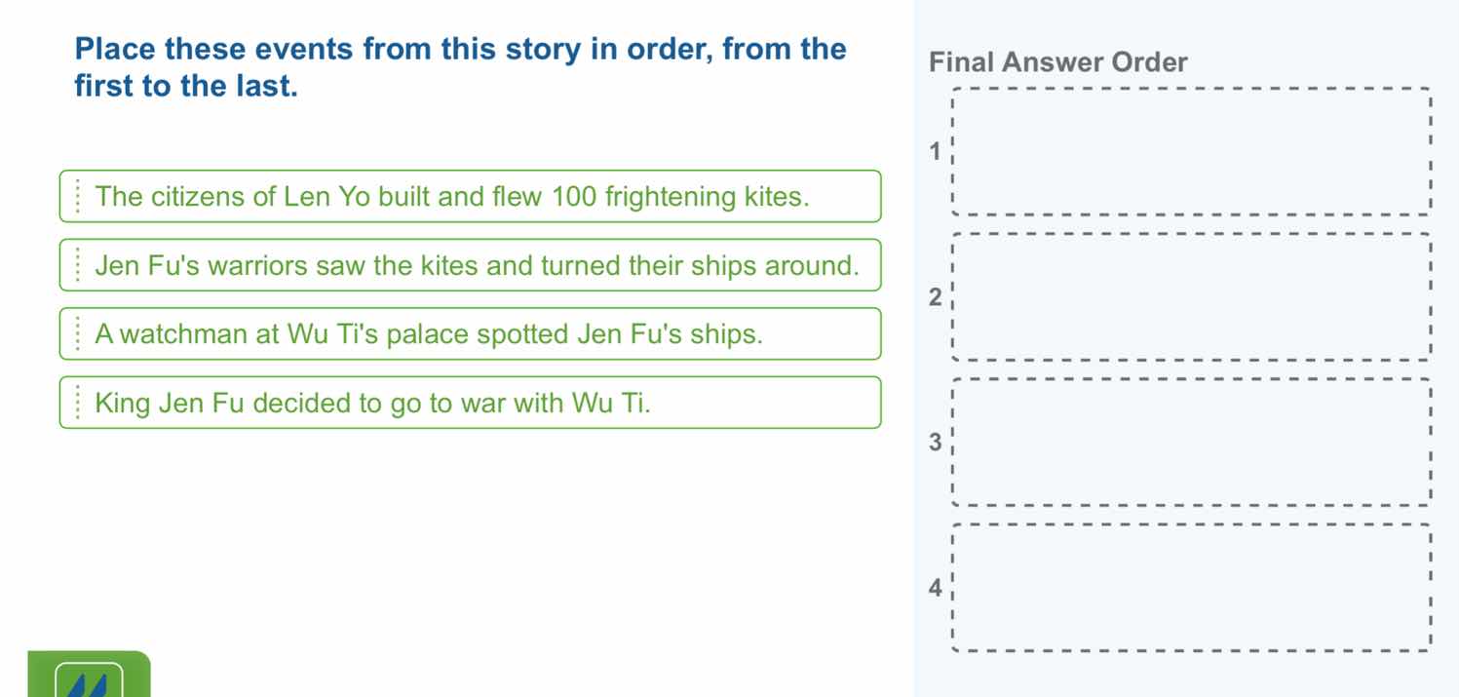Click the number 1 label beside the top slot
1459x697 pixels.
tap(934, 151)
